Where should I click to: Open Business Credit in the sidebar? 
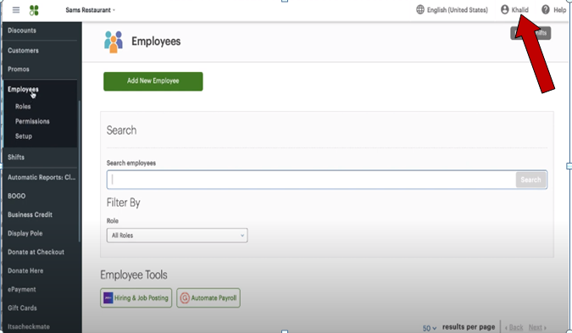tap(30, 215)
